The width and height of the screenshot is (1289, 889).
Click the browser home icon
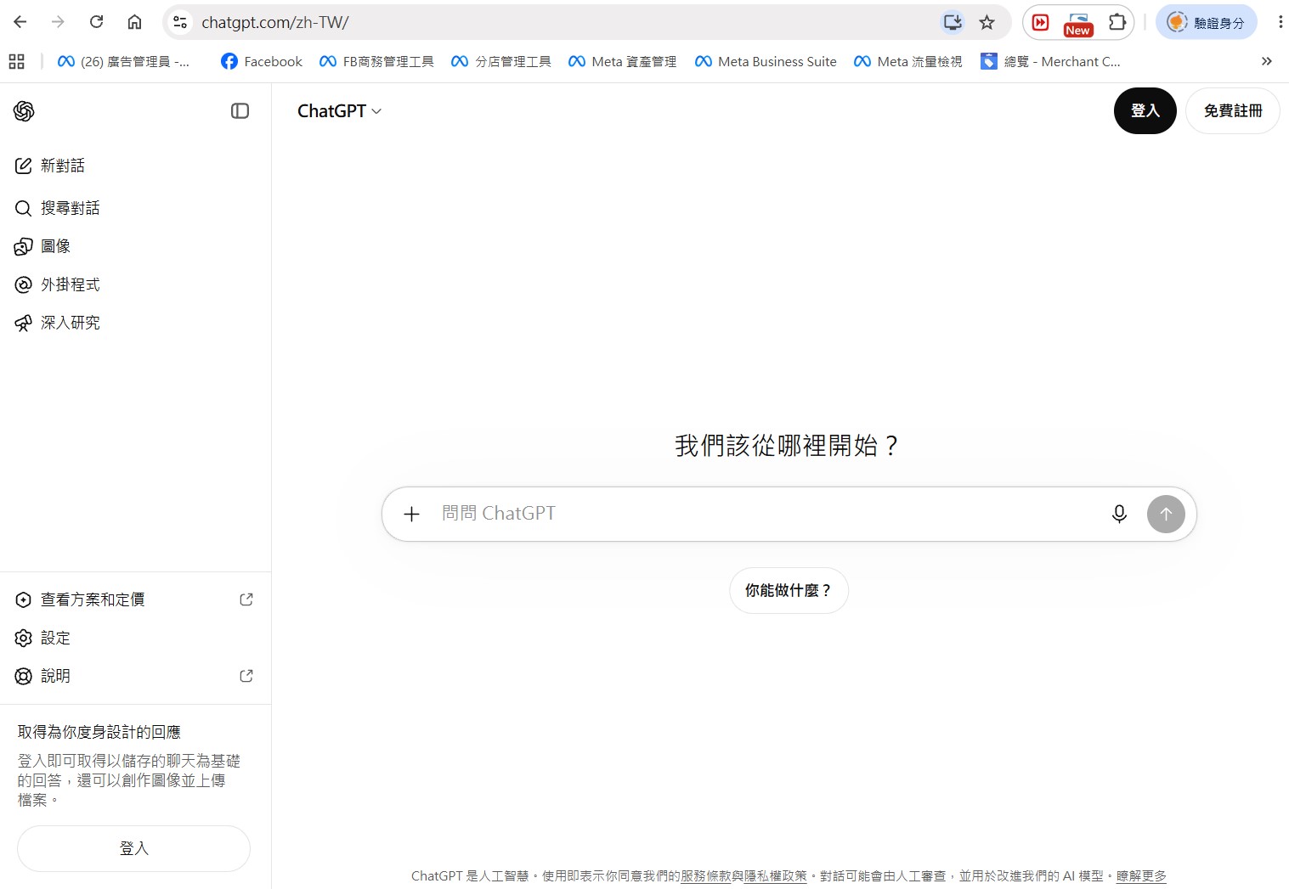134,22
